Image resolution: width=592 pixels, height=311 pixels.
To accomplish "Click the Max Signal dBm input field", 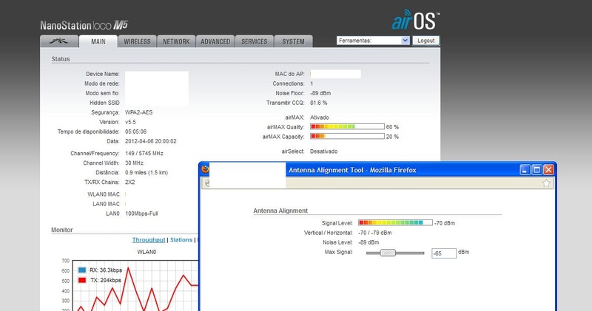I will pyautogui.click(x=444, y=253).
